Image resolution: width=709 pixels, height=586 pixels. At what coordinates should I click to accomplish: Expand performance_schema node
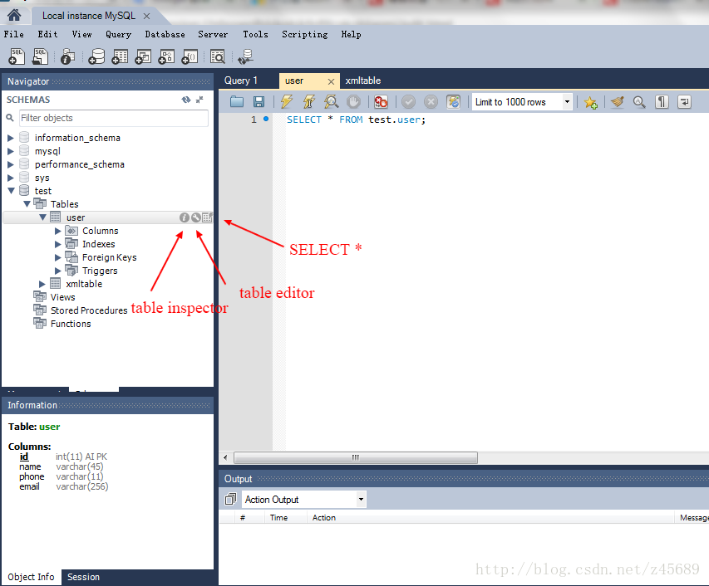point(11,165)
